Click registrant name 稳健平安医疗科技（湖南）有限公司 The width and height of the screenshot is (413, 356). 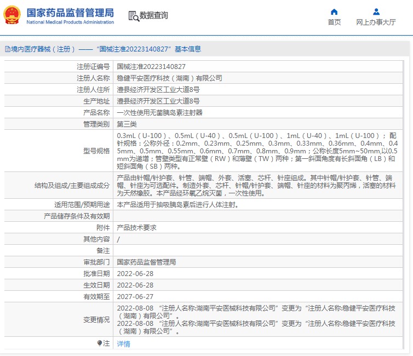click(x=169, y=78)
